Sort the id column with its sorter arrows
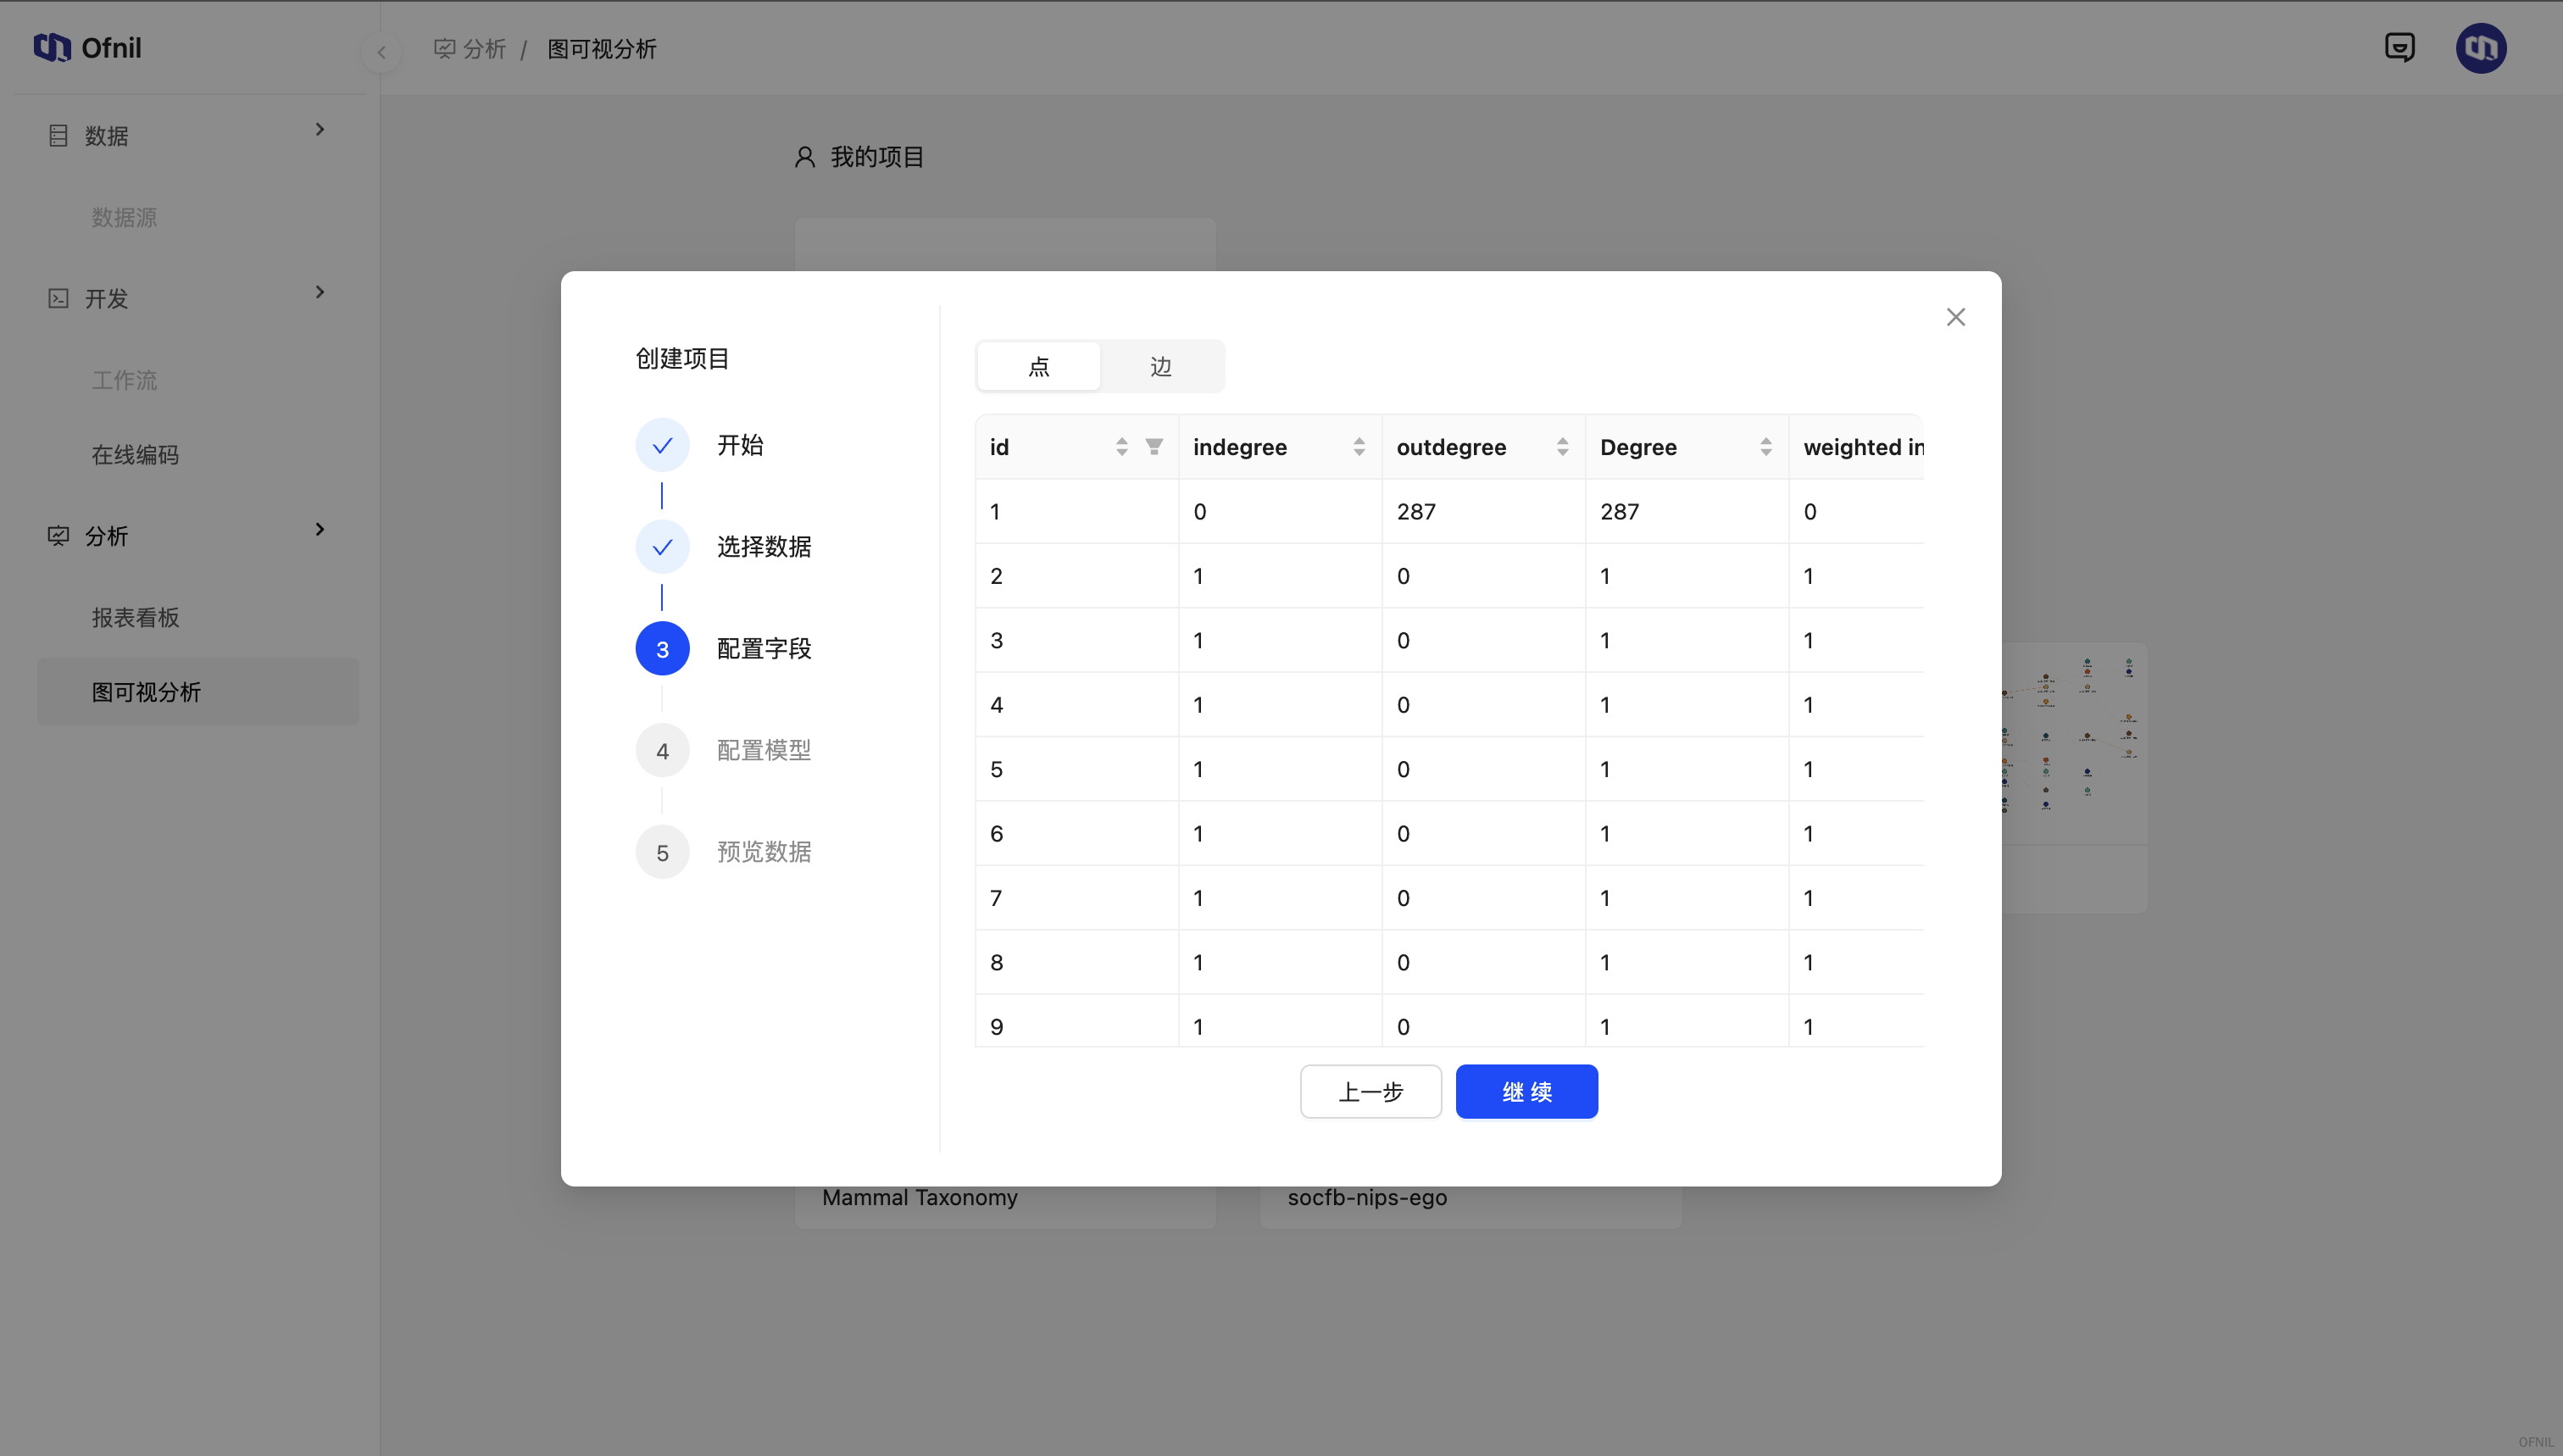The image size is (2563, 1456). click(x=1121, y=447)
